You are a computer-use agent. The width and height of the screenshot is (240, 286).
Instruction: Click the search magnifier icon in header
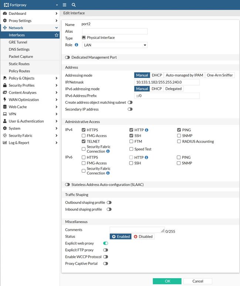point(74,5)
